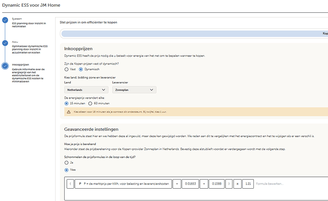This screenshot has height=201, width=328.
Task: Open the Accu step checkmark icon
Action: tap(5, 43)
